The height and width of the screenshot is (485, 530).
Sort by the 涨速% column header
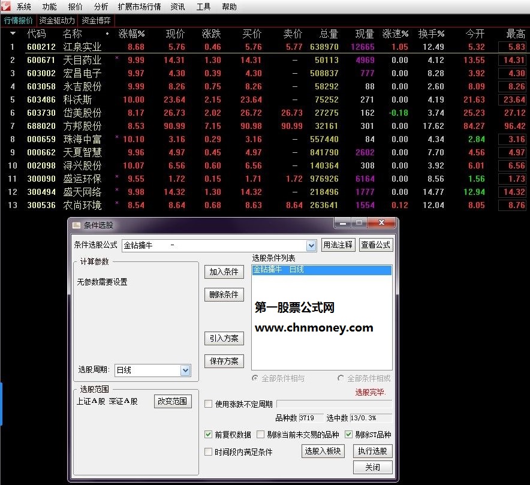(x=395, y=34)
